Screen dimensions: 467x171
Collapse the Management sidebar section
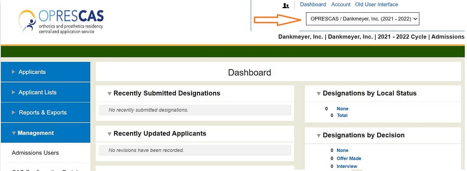[x=46, y=133]
